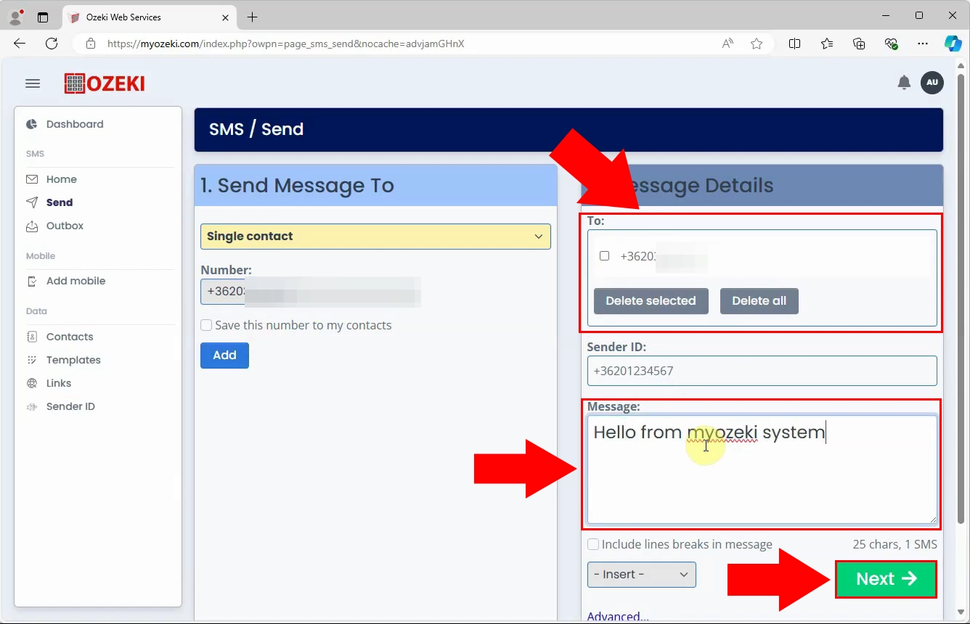This screenshot has height=624, width=970.
Task: Select Send in sidebar
Action: coord(60,202)
